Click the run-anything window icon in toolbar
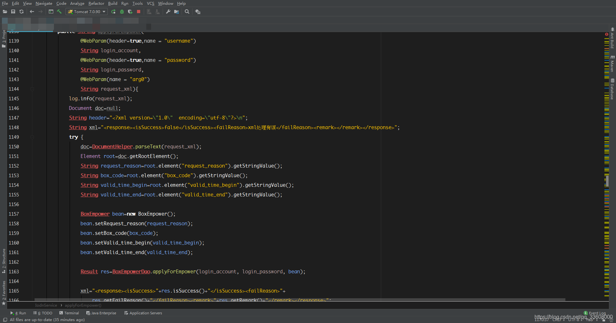 pos(51,12)
